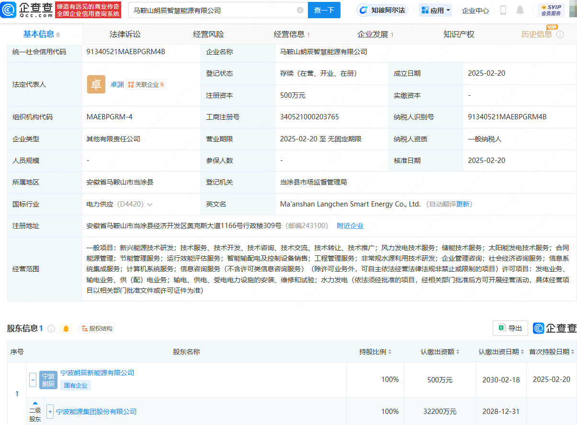The width and height of the screenshot is (577, 425).
Task: Open 企业中心 link
Action: coord(475,10)
